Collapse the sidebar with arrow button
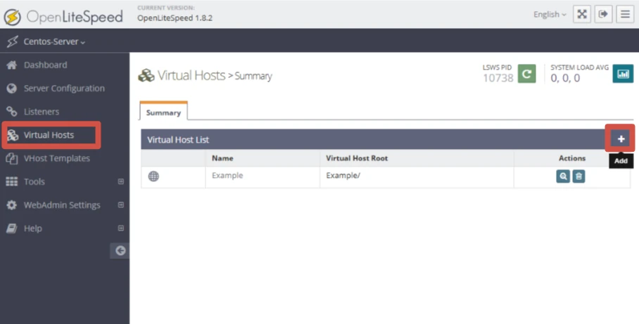The height and width of the screenshot is (324, 639). click(120, 251)
